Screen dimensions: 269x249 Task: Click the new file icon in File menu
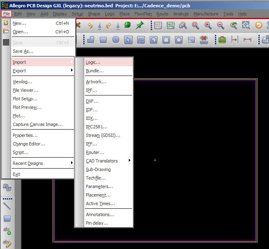(x=6, y=23)
